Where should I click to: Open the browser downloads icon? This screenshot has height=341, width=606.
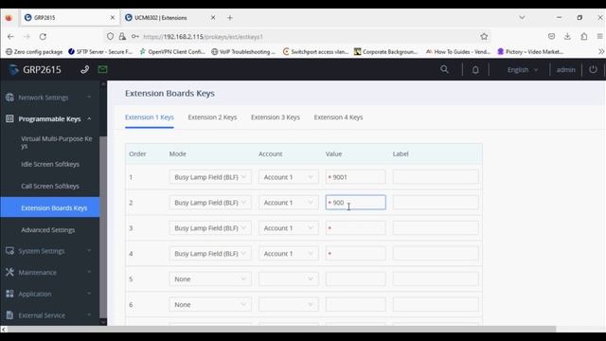tap(567, 36)
